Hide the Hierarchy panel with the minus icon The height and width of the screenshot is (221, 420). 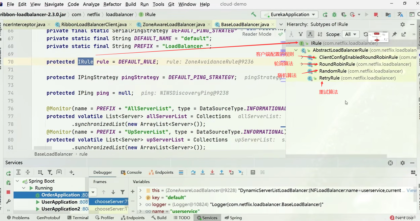point(412,24)
